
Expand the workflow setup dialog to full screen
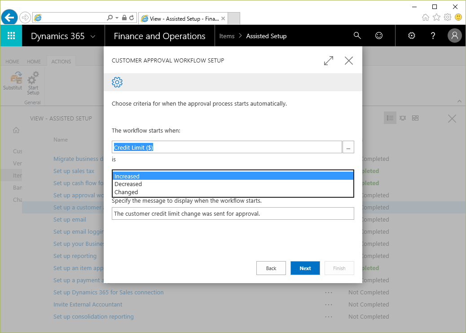click(x=328, y=60)
